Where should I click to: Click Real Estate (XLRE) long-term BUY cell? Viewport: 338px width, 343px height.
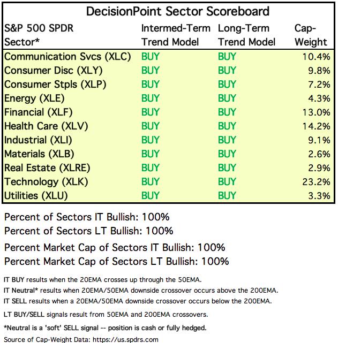pos(227,167)
